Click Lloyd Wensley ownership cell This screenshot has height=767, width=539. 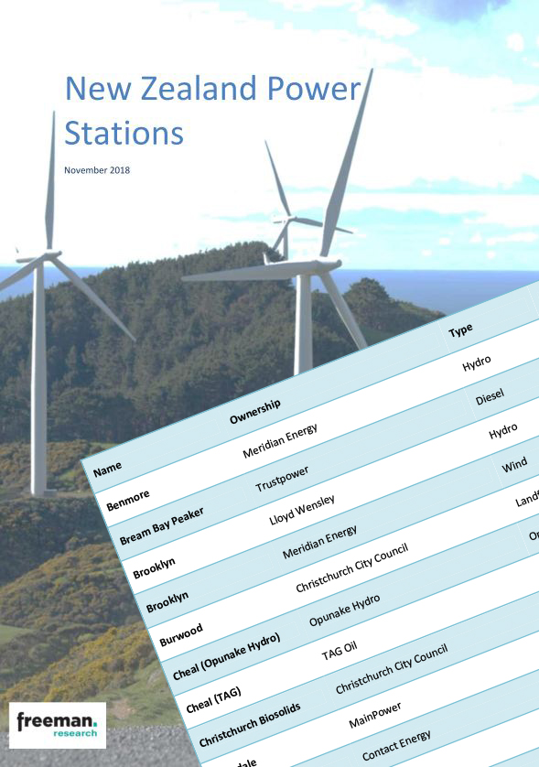302,510
